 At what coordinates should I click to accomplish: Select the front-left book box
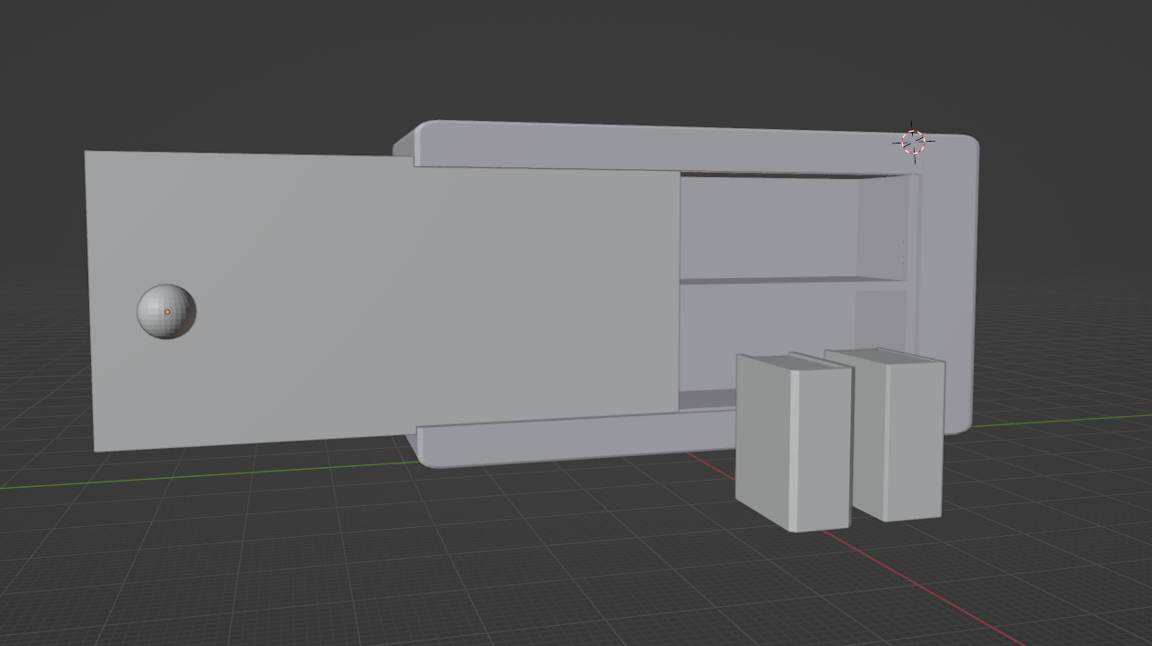793,443
